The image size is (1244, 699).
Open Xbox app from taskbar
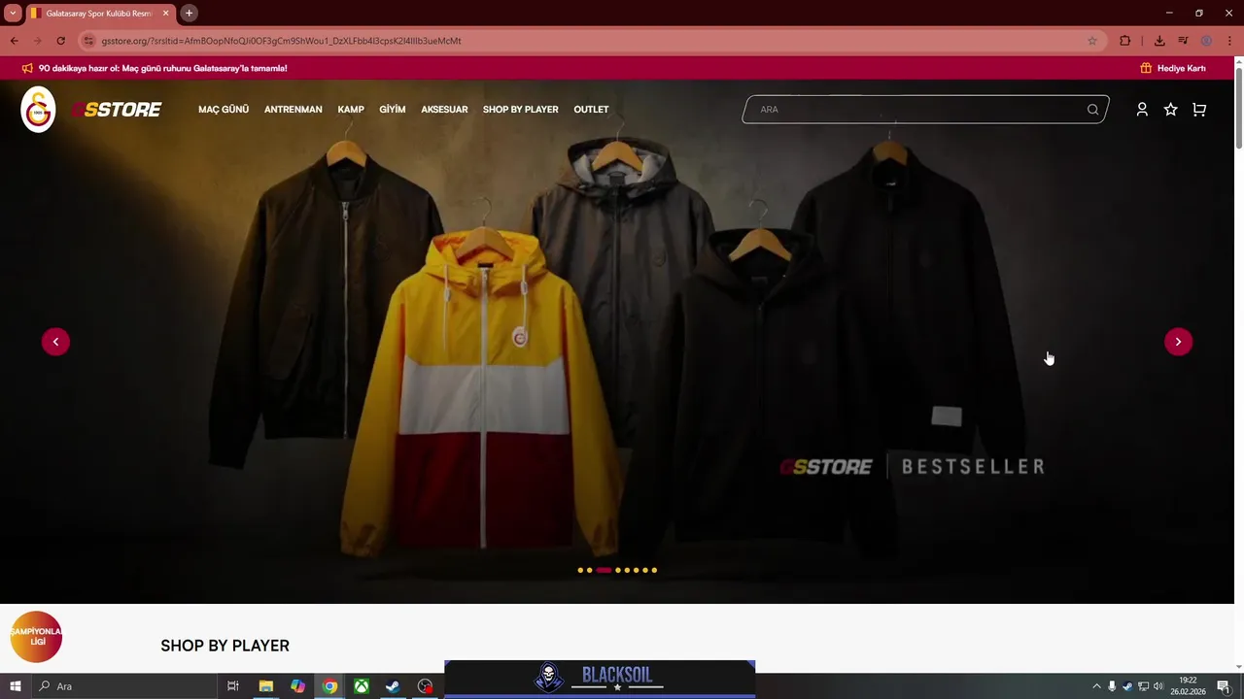(x=361, y=686)
